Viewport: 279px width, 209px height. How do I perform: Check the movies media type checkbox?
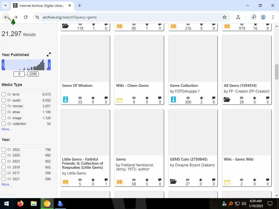click(x=4, y=106)
